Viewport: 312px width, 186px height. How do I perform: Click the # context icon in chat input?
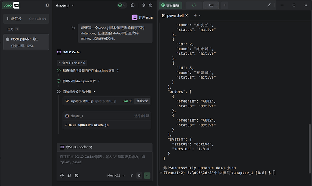point(69,176)
